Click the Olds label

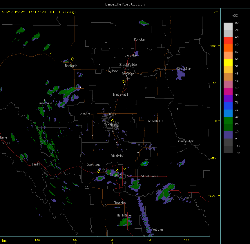113,114
